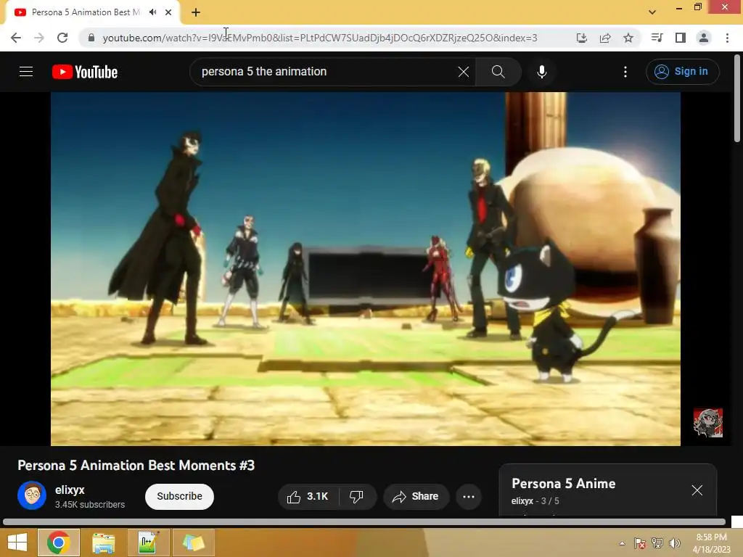This screenshot has width=743, height=557.
Task: Bookmark this tab with star icon
Action: click(628, 38)
